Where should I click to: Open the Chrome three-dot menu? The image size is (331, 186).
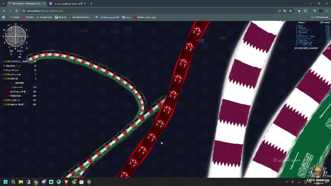point(327,11)
